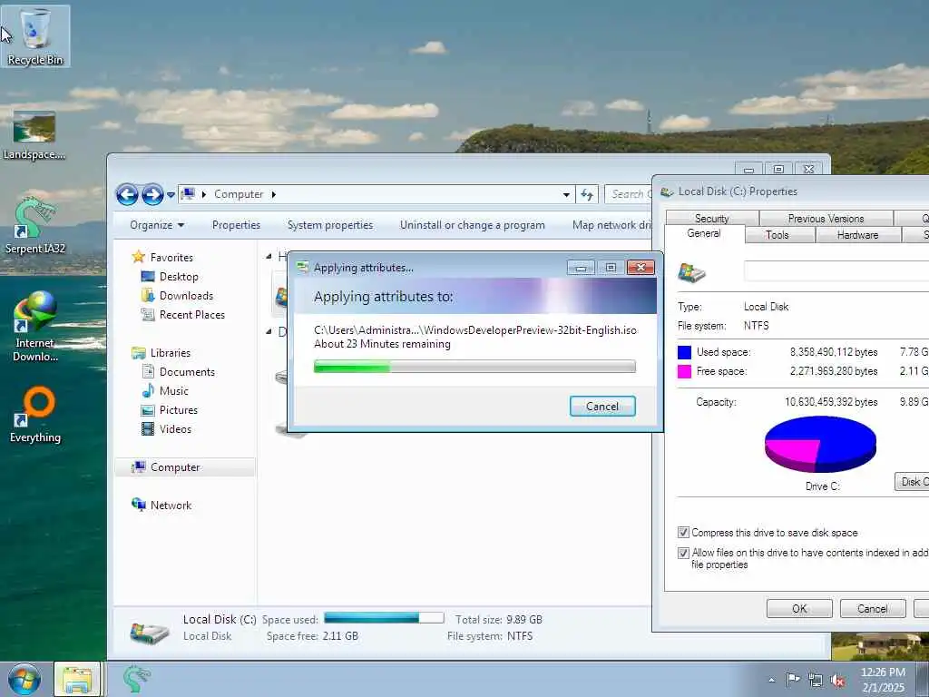Image resolution: width=929 pixels, height=697 pixels.
Task: Open the Landscape image file on desktop
Action: (x=34, y=136)
